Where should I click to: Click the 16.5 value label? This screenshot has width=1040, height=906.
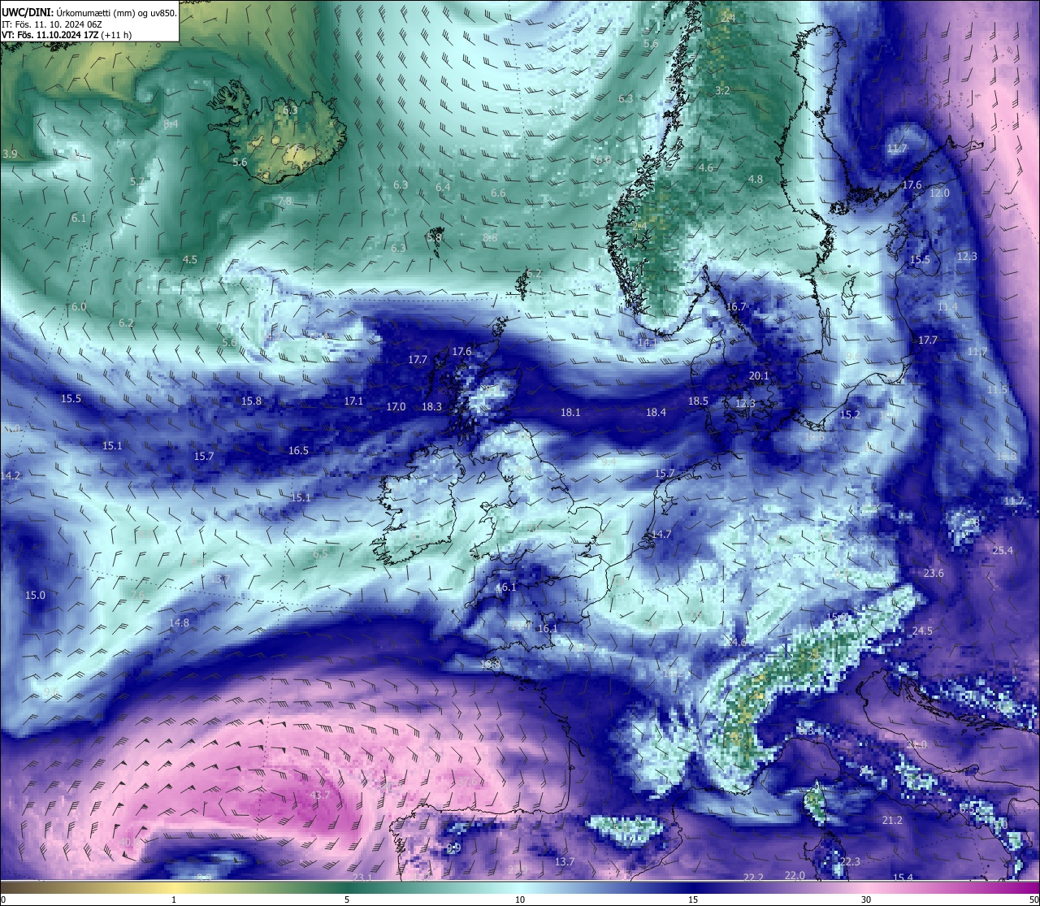[x=298, y=450]
